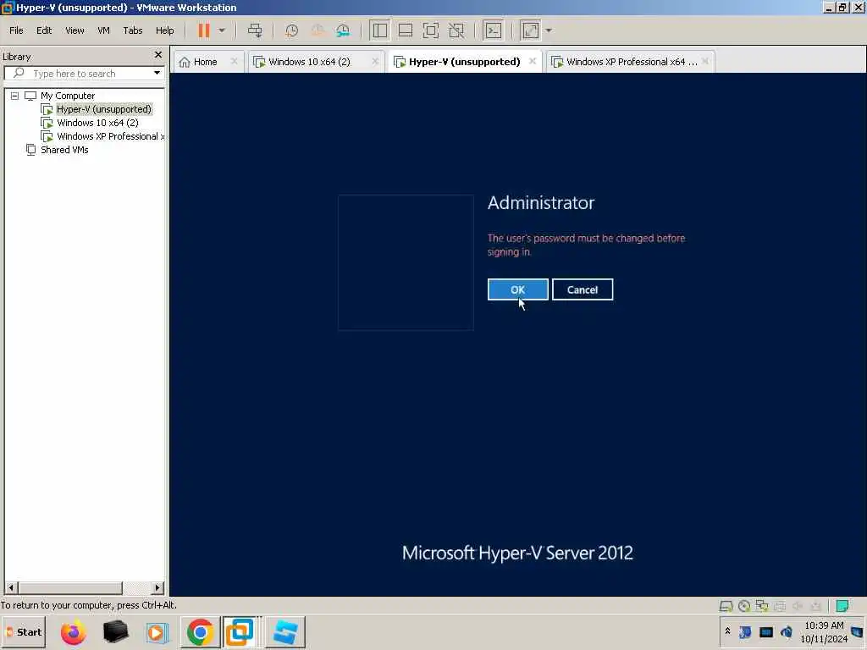Close the Windows XP Professional tab
867x650 pixels.
(705, 61)
